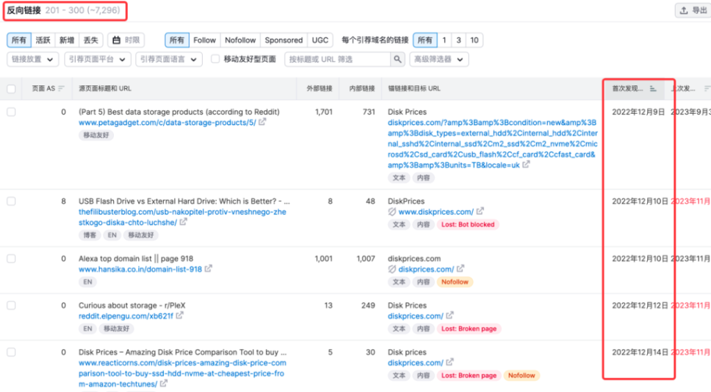Focus the title or URL filter field

338,60
